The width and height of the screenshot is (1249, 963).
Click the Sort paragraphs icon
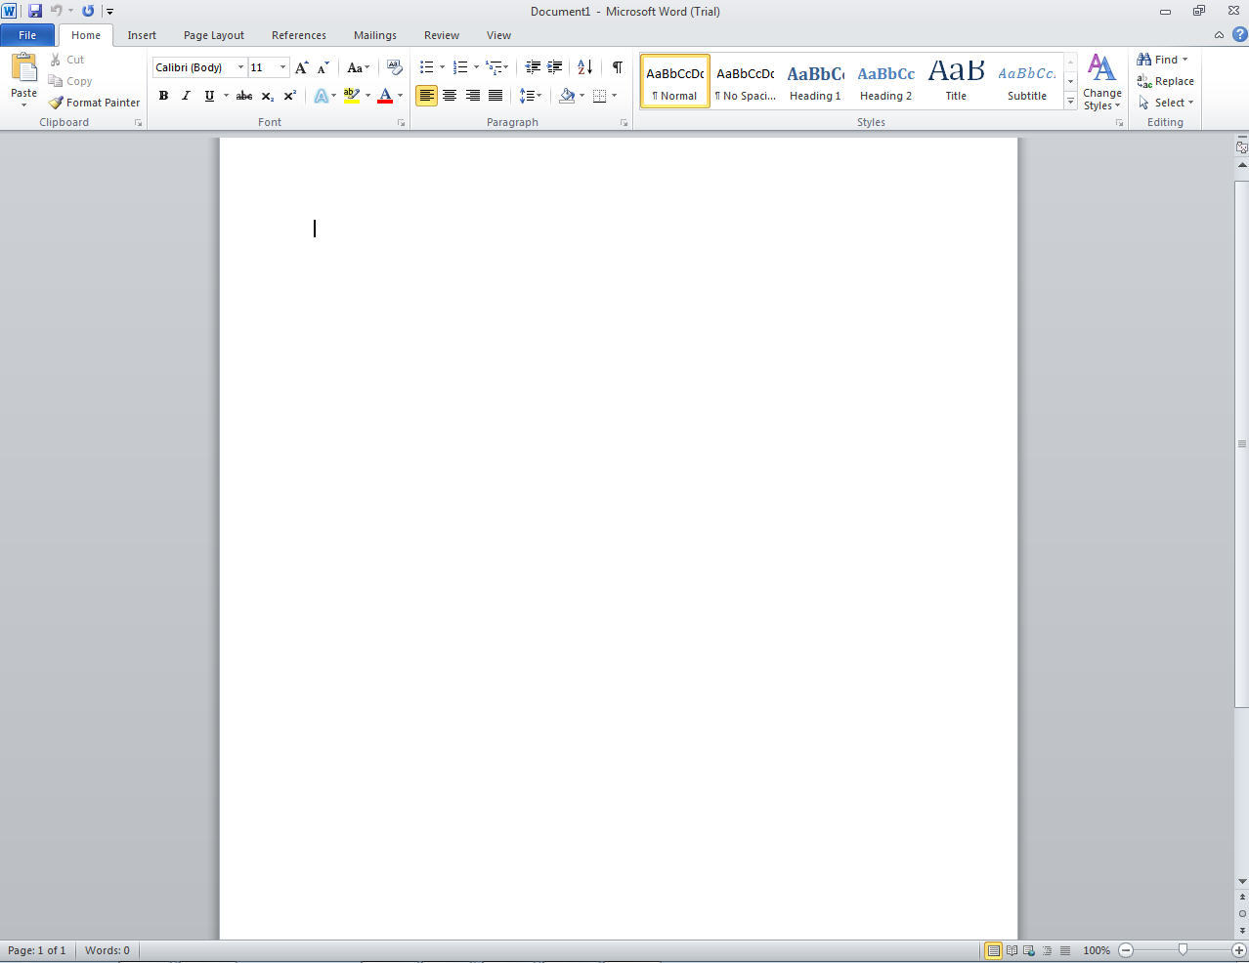pyautogui.click(x=584, y=67)
